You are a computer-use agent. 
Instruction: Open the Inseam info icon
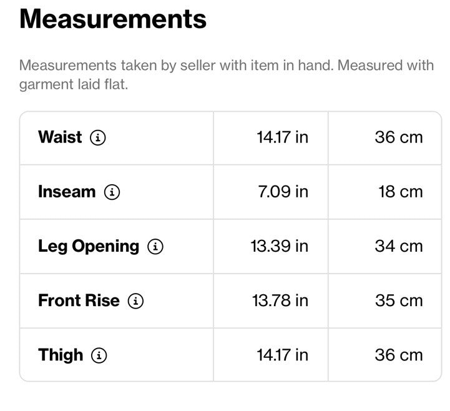point(112,192)
